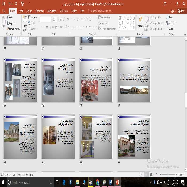Click the Format Painter tool
Image resolution: width=187 pixels, height=187 pixels.
(13, 29)
